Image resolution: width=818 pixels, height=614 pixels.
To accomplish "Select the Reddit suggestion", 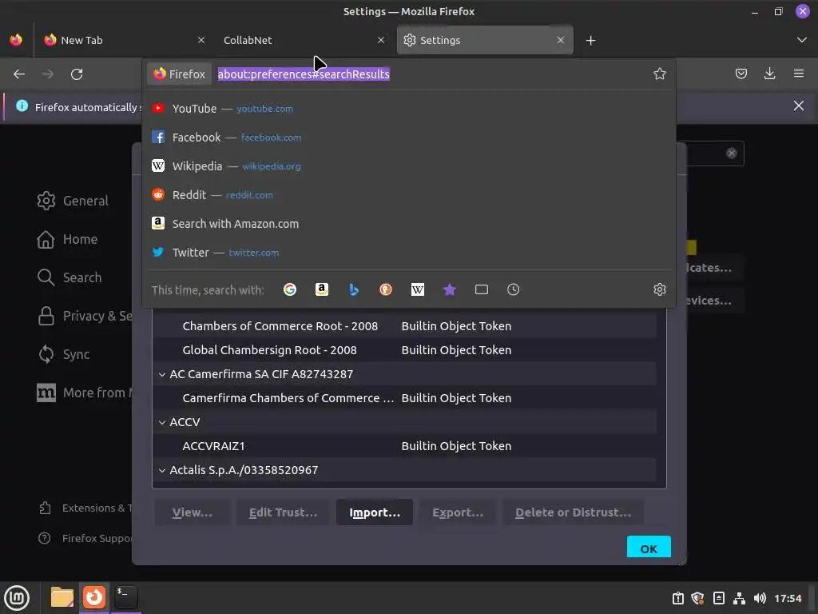I will pos(409,195).
